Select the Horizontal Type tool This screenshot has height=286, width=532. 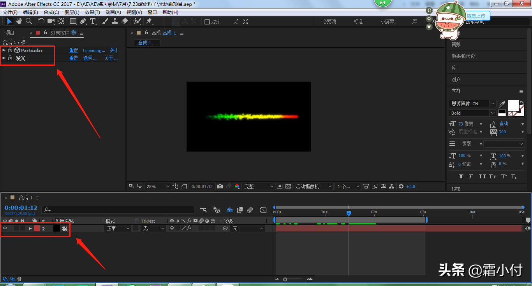coord(93,21)
